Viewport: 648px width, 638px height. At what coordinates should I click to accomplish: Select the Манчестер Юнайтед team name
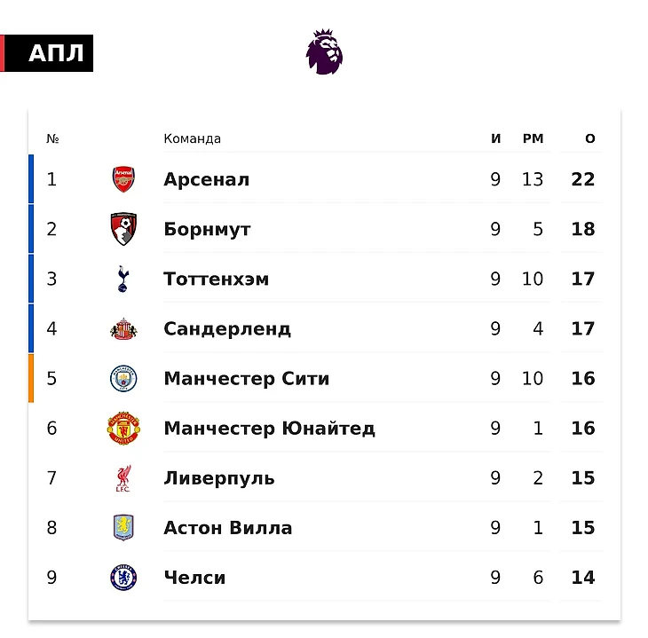click(269, 429)
